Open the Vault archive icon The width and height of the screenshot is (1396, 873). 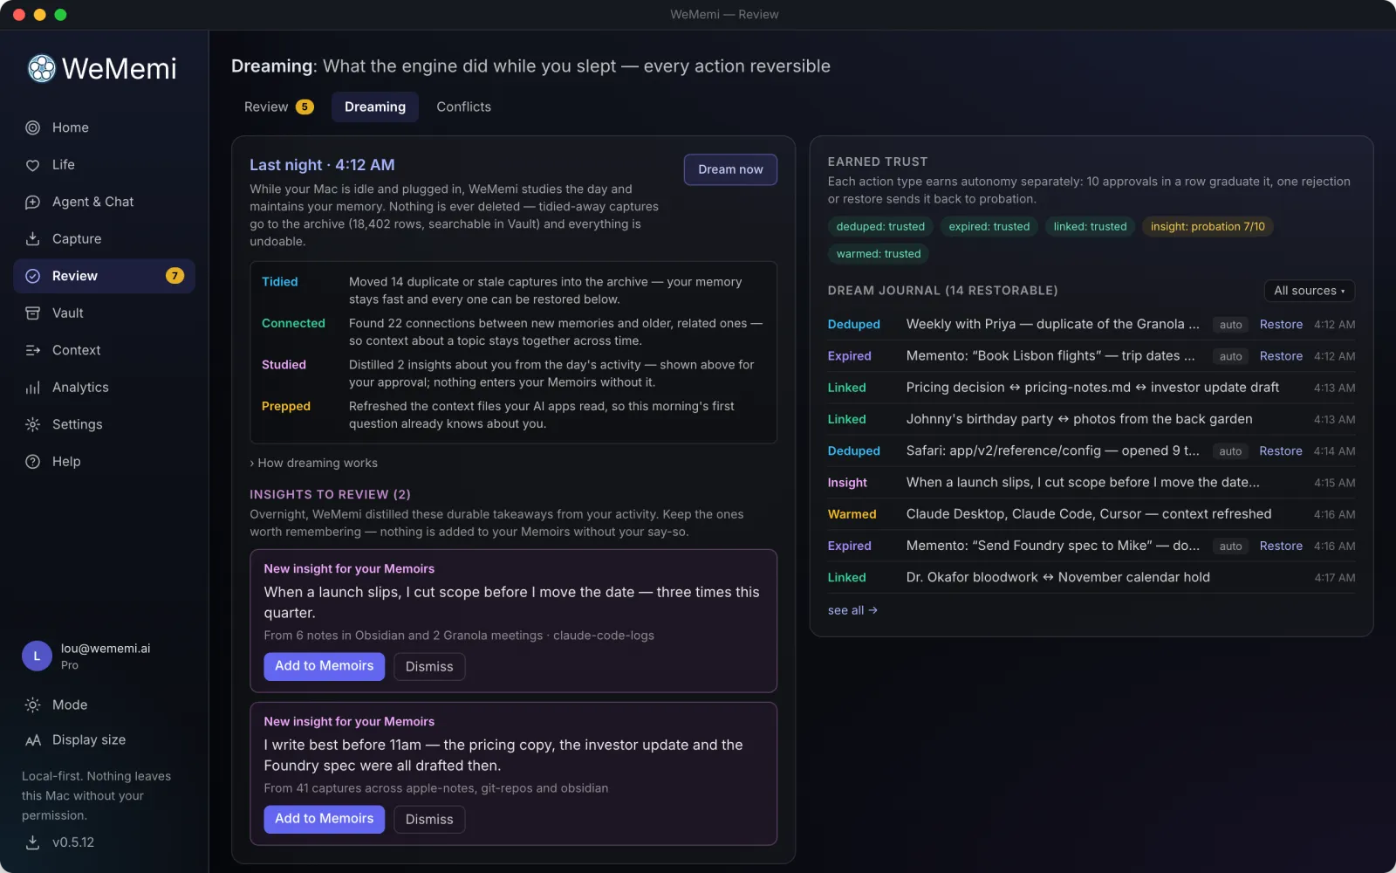click(33, 313)
